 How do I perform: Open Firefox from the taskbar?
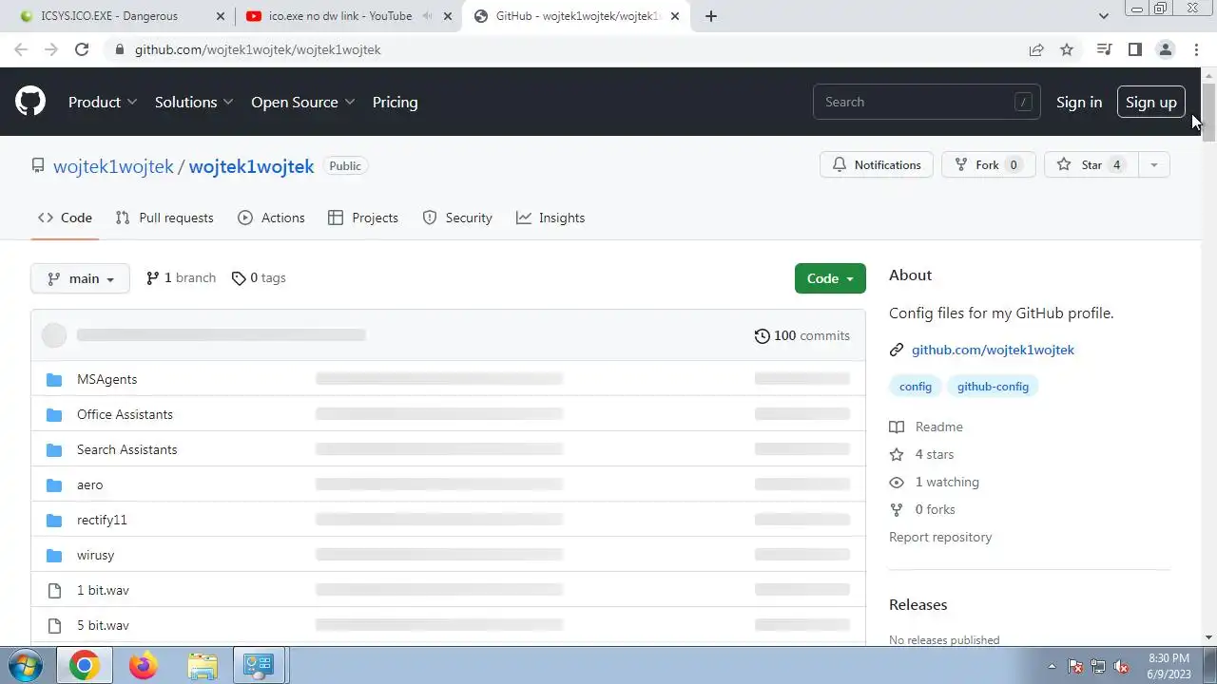(144, 666)
